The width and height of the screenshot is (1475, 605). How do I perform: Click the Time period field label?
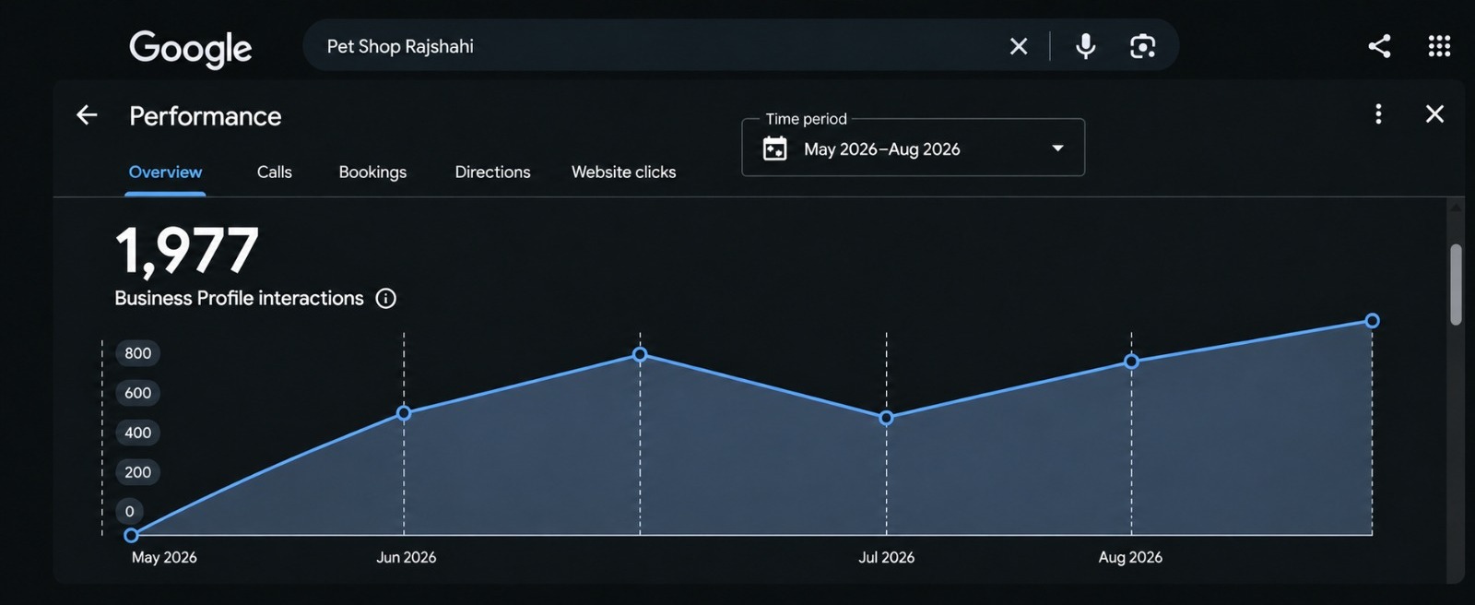coord(806,119)
